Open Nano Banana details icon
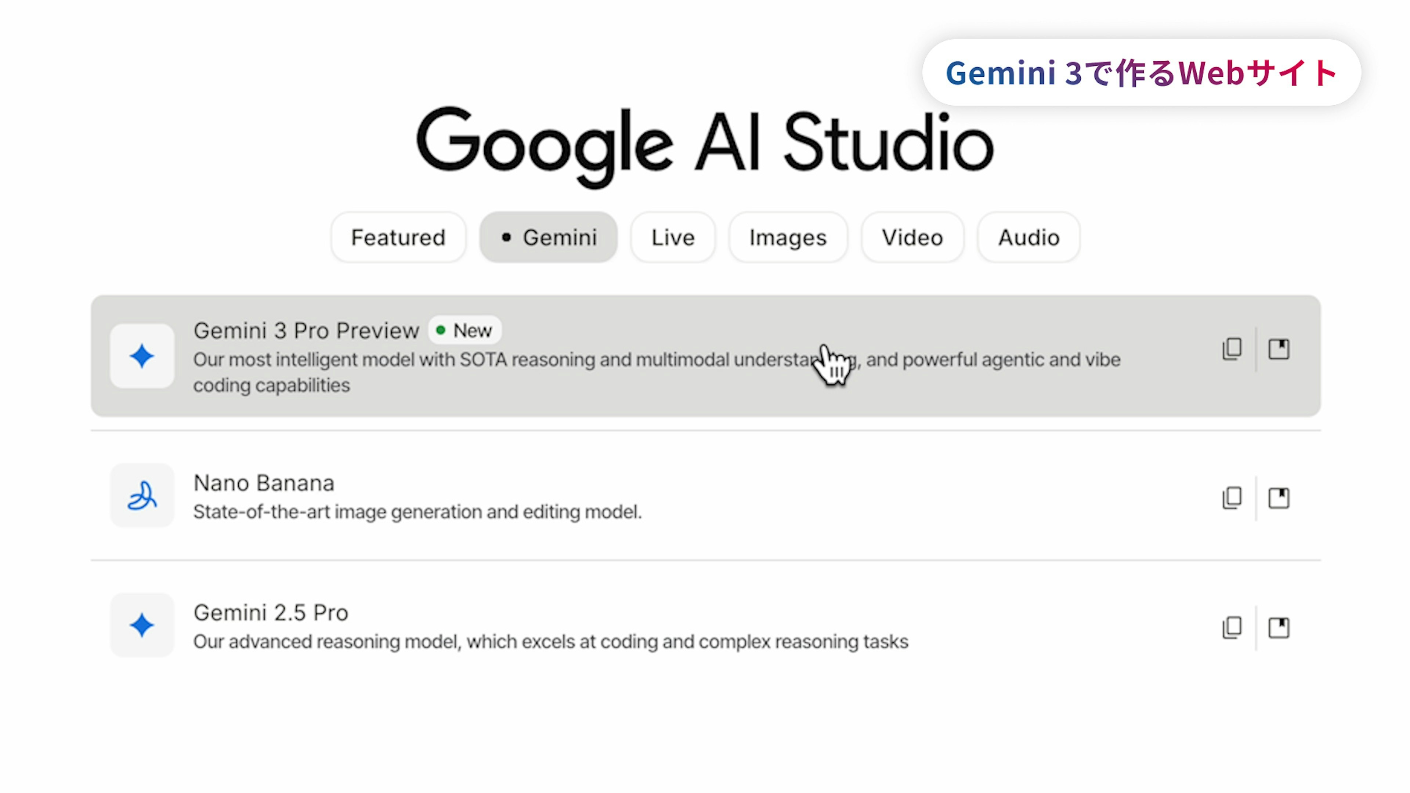 tap(1279, 498)
